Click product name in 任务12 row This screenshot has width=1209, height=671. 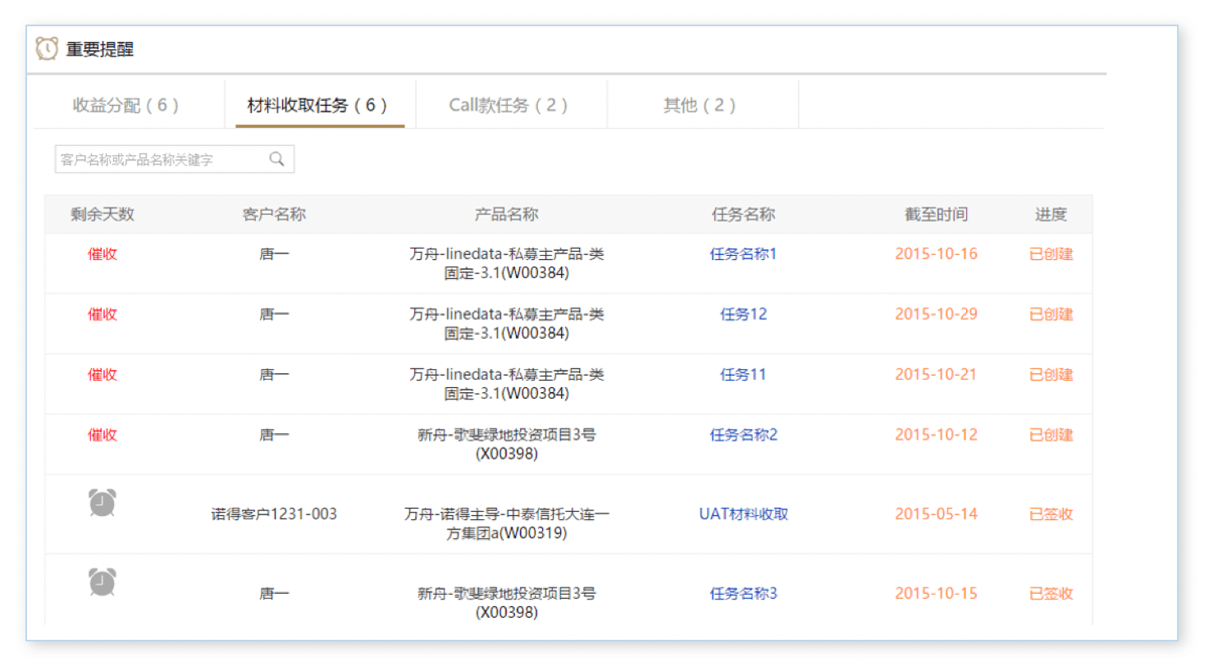click(506, 323)
